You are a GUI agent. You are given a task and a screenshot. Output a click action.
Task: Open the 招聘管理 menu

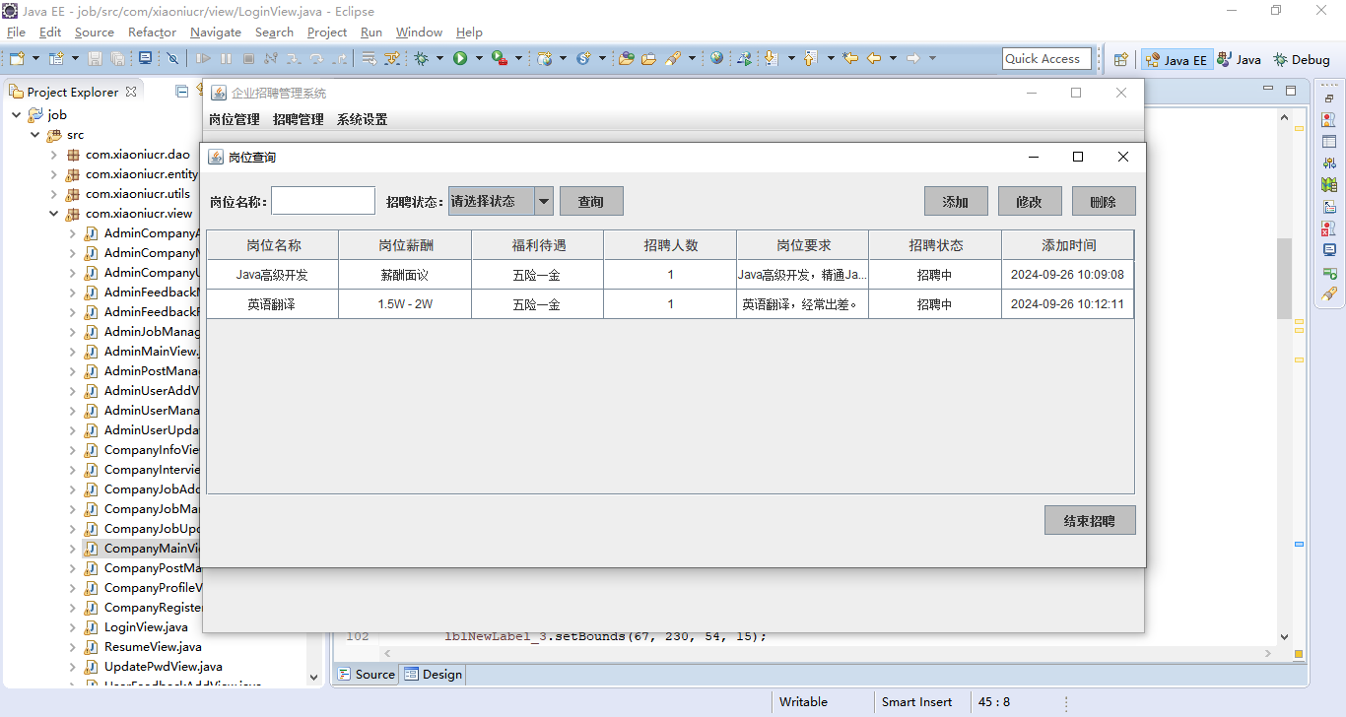click(x=299, y=120)
